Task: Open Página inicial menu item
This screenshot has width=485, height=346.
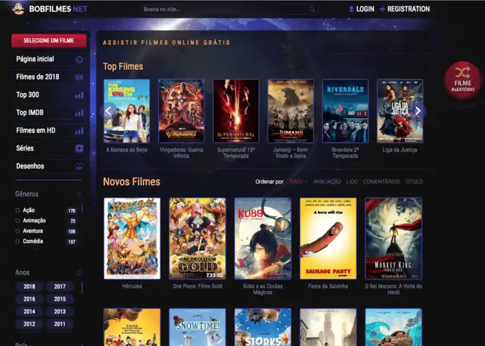Action: [50, 59]
